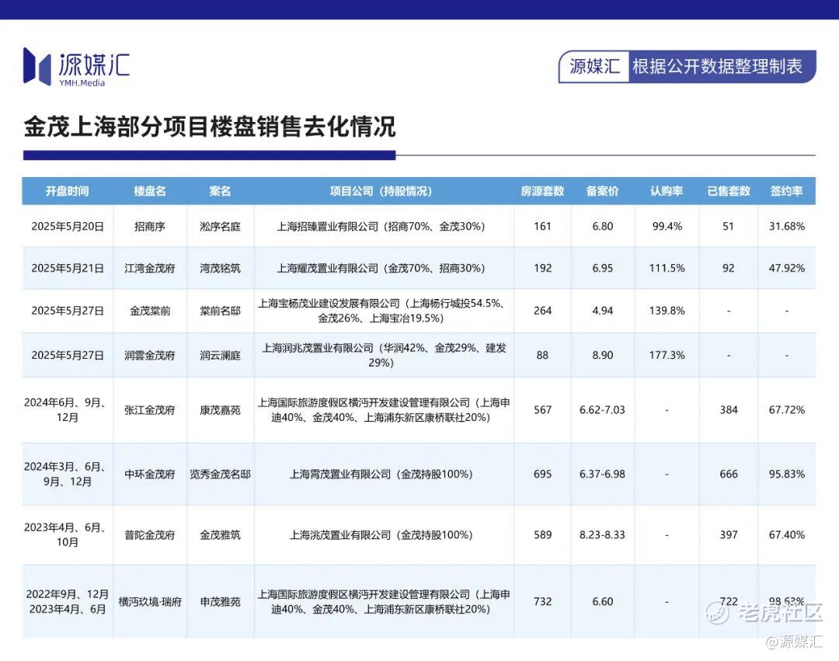Click the 67.72% signing rate
The width and height of the screenshot is (839, 661).
click(786, 409)
